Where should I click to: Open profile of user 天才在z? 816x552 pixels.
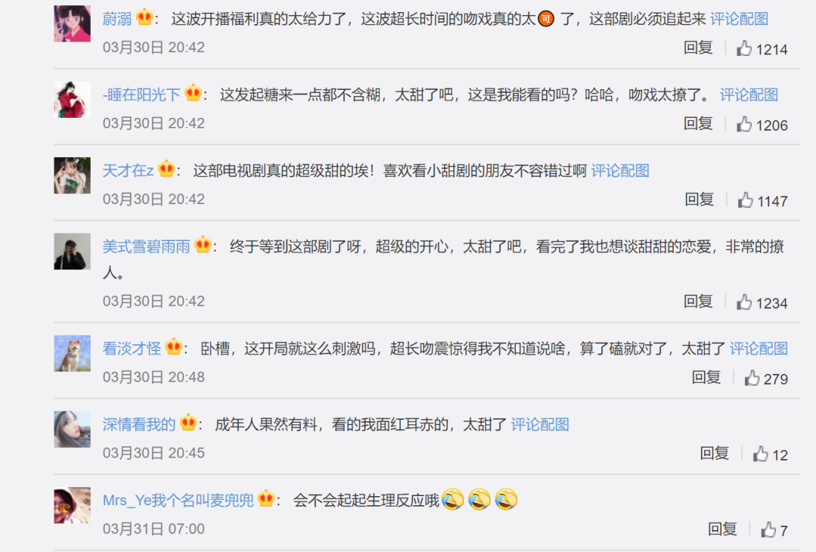128,171
